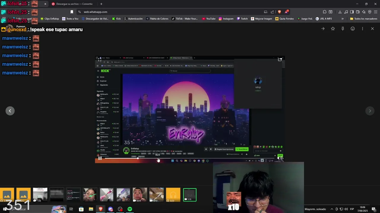Select the girl with green arrow thumbnail

pyautogui.click(x=90, y=195)
